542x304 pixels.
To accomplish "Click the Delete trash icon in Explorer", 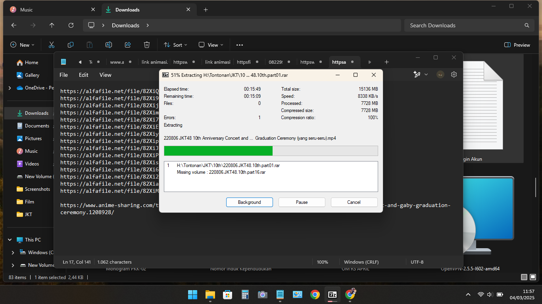I will 147,45.
